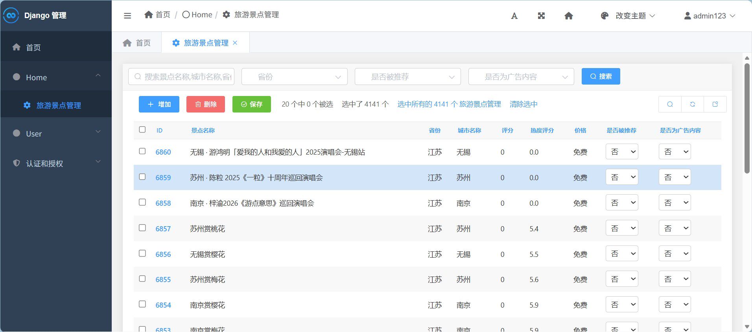Screen dimensions: 752x332
Task: Check the box for row 6857
Action: coord(142,228)
